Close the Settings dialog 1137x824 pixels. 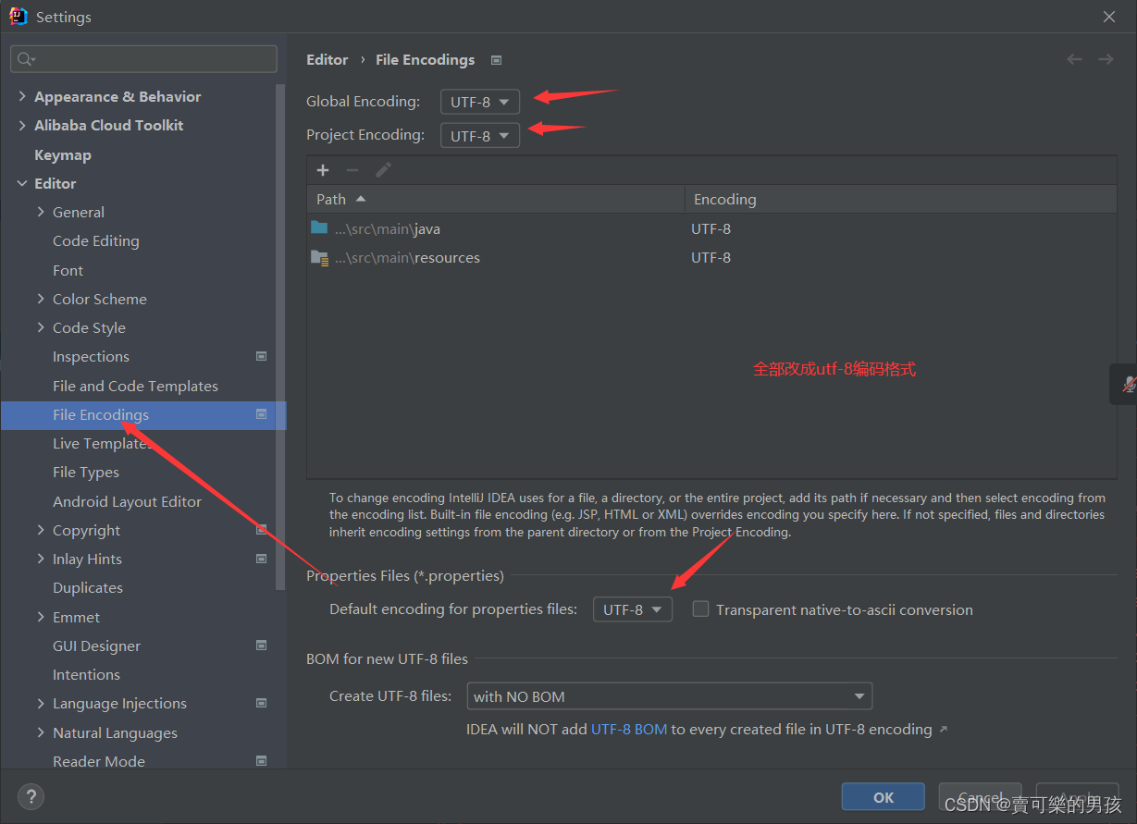point(1109,17)
